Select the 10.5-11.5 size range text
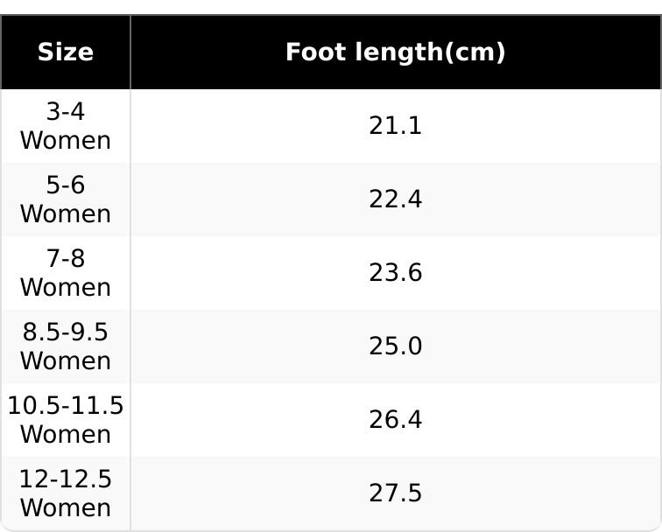Screen dimensions: 662x532 [x=66, y=406]
